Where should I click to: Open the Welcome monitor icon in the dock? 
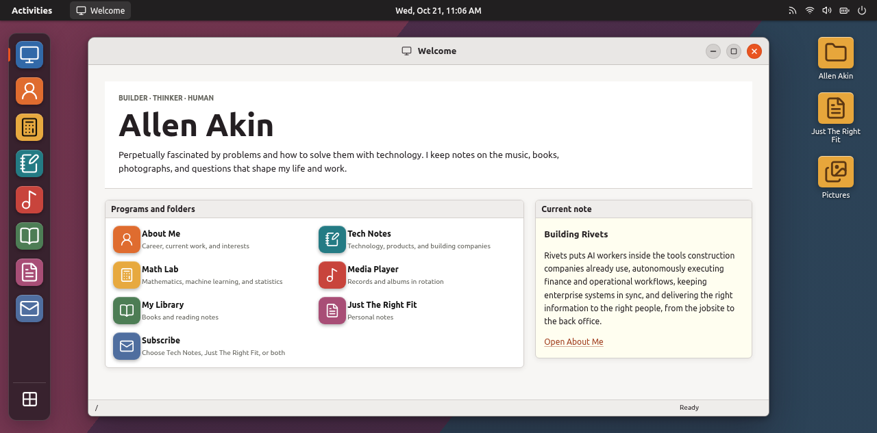pyautogui.click(x=29, y=55)
